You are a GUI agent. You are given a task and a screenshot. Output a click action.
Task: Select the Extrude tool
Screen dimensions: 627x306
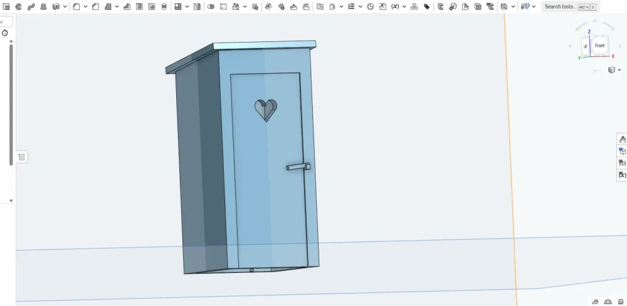(5, 6)
